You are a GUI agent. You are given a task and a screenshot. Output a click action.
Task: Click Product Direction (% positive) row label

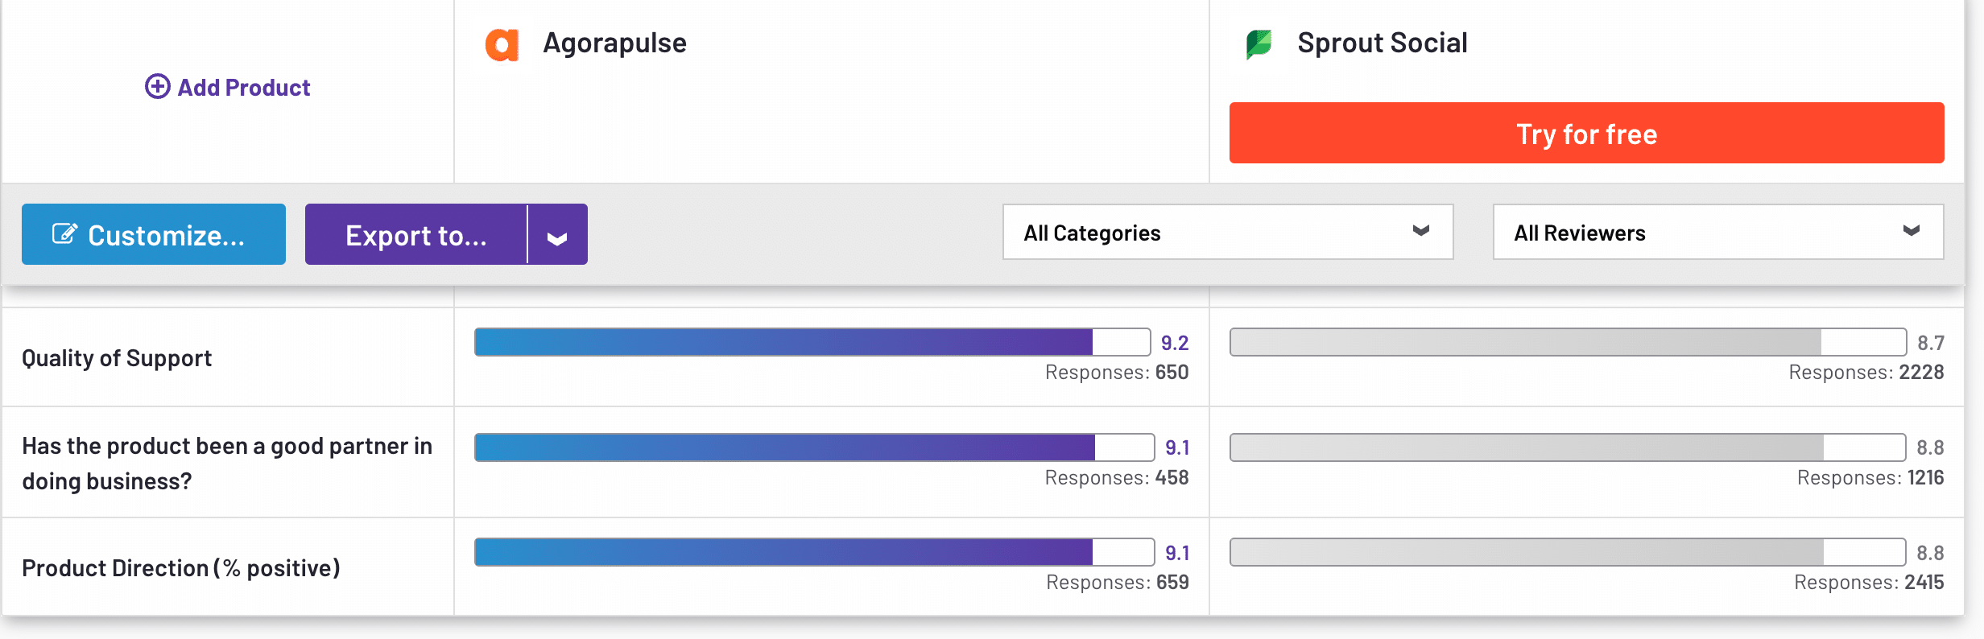[182, 567]
